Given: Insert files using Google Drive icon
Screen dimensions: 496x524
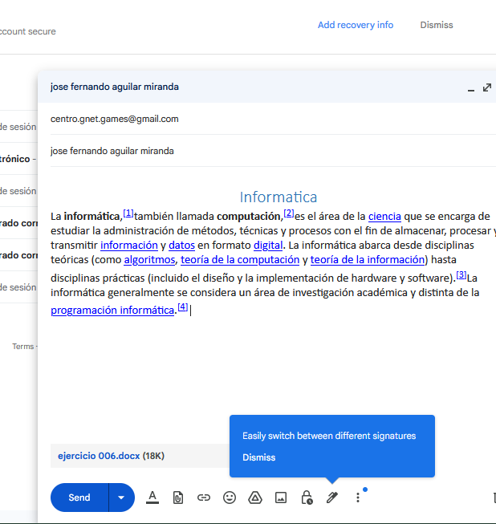Looking at the screenshot, I should click(255, 498).
